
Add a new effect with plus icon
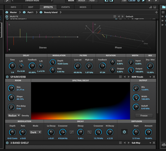(156, 12)
